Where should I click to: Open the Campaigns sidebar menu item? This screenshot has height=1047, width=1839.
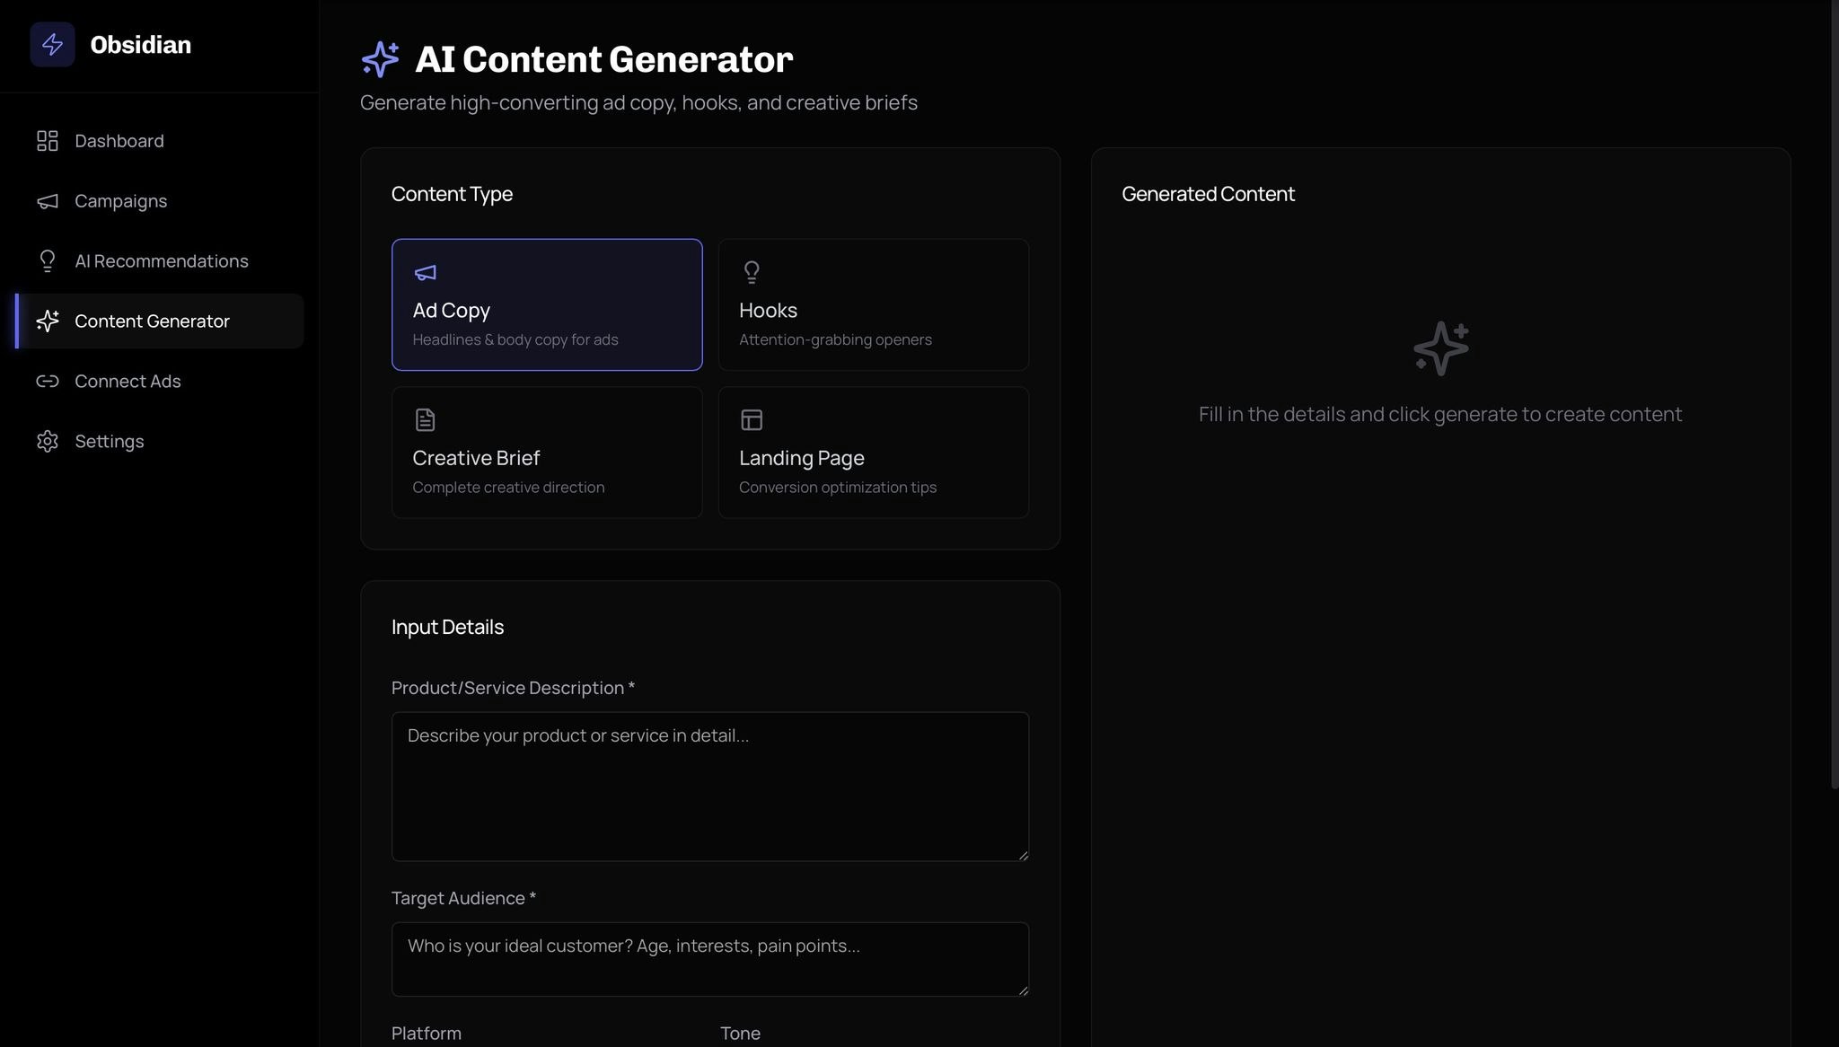pyautogui.click(x=121, y=201)
